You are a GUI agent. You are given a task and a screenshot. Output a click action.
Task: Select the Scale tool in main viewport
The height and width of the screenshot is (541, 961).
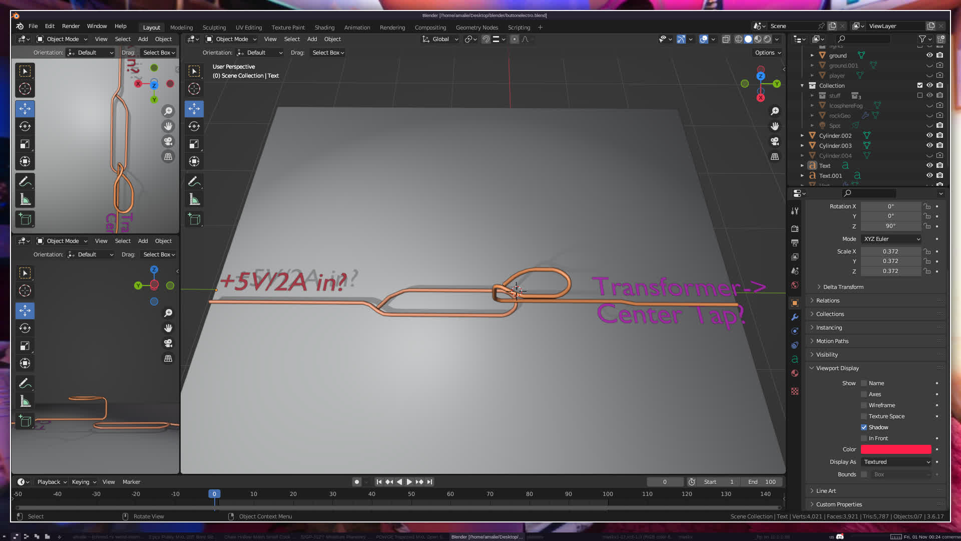point(194,144)
